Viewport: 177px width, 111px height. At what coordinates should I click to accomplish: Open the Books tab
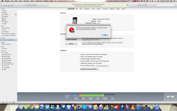click(x=118, y=9)
